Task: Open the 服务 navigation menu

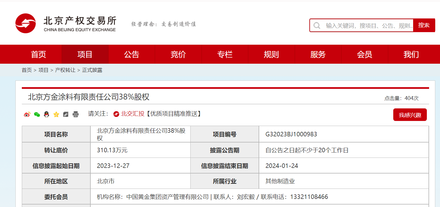Action: coord(318,54)
